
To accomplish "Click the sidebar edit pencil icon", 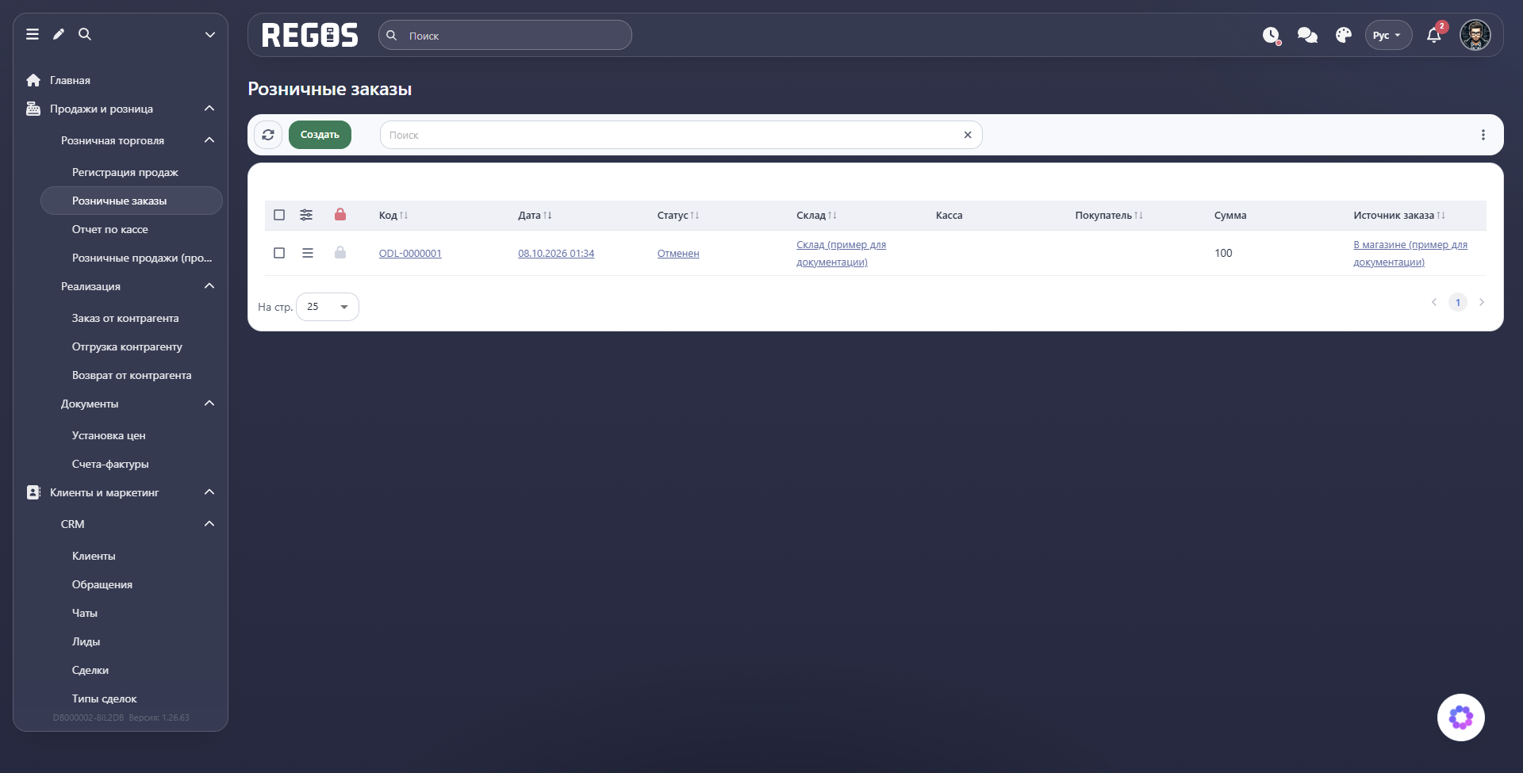I will (x=59, y=34).
